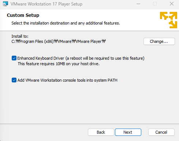Click the Change... button for install path
179x141 pixels.
tap(159, 41)
